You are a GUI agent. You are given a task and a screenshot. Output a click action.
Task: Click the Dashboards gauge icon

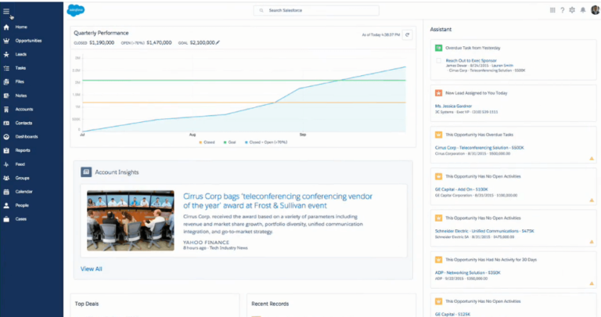6,137
